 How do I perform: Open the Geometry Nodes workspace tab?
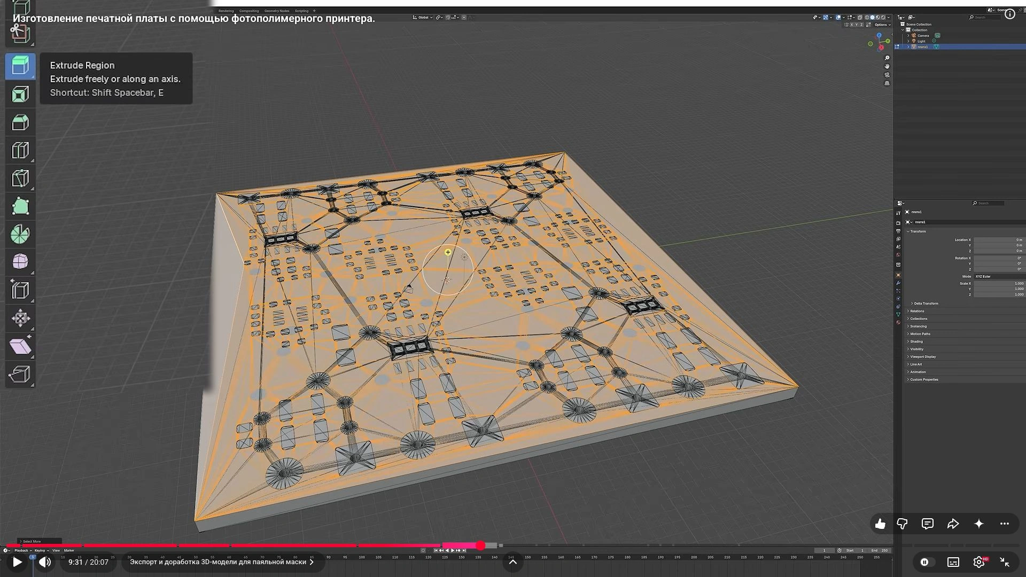coord(277,11)
